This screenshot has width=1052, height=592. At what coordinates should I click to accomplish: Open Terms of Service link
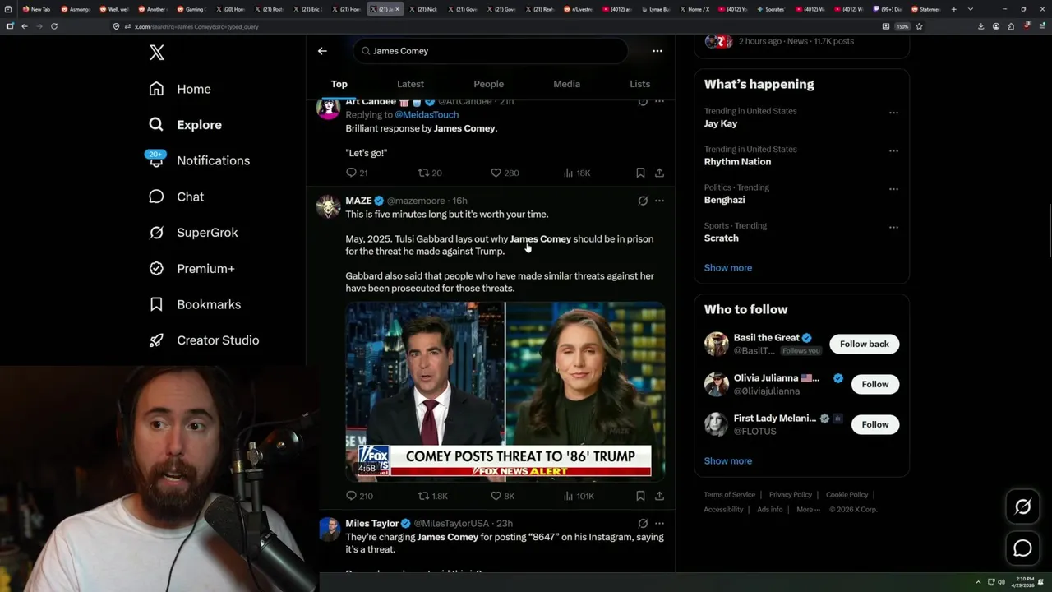tap(729, 495)
